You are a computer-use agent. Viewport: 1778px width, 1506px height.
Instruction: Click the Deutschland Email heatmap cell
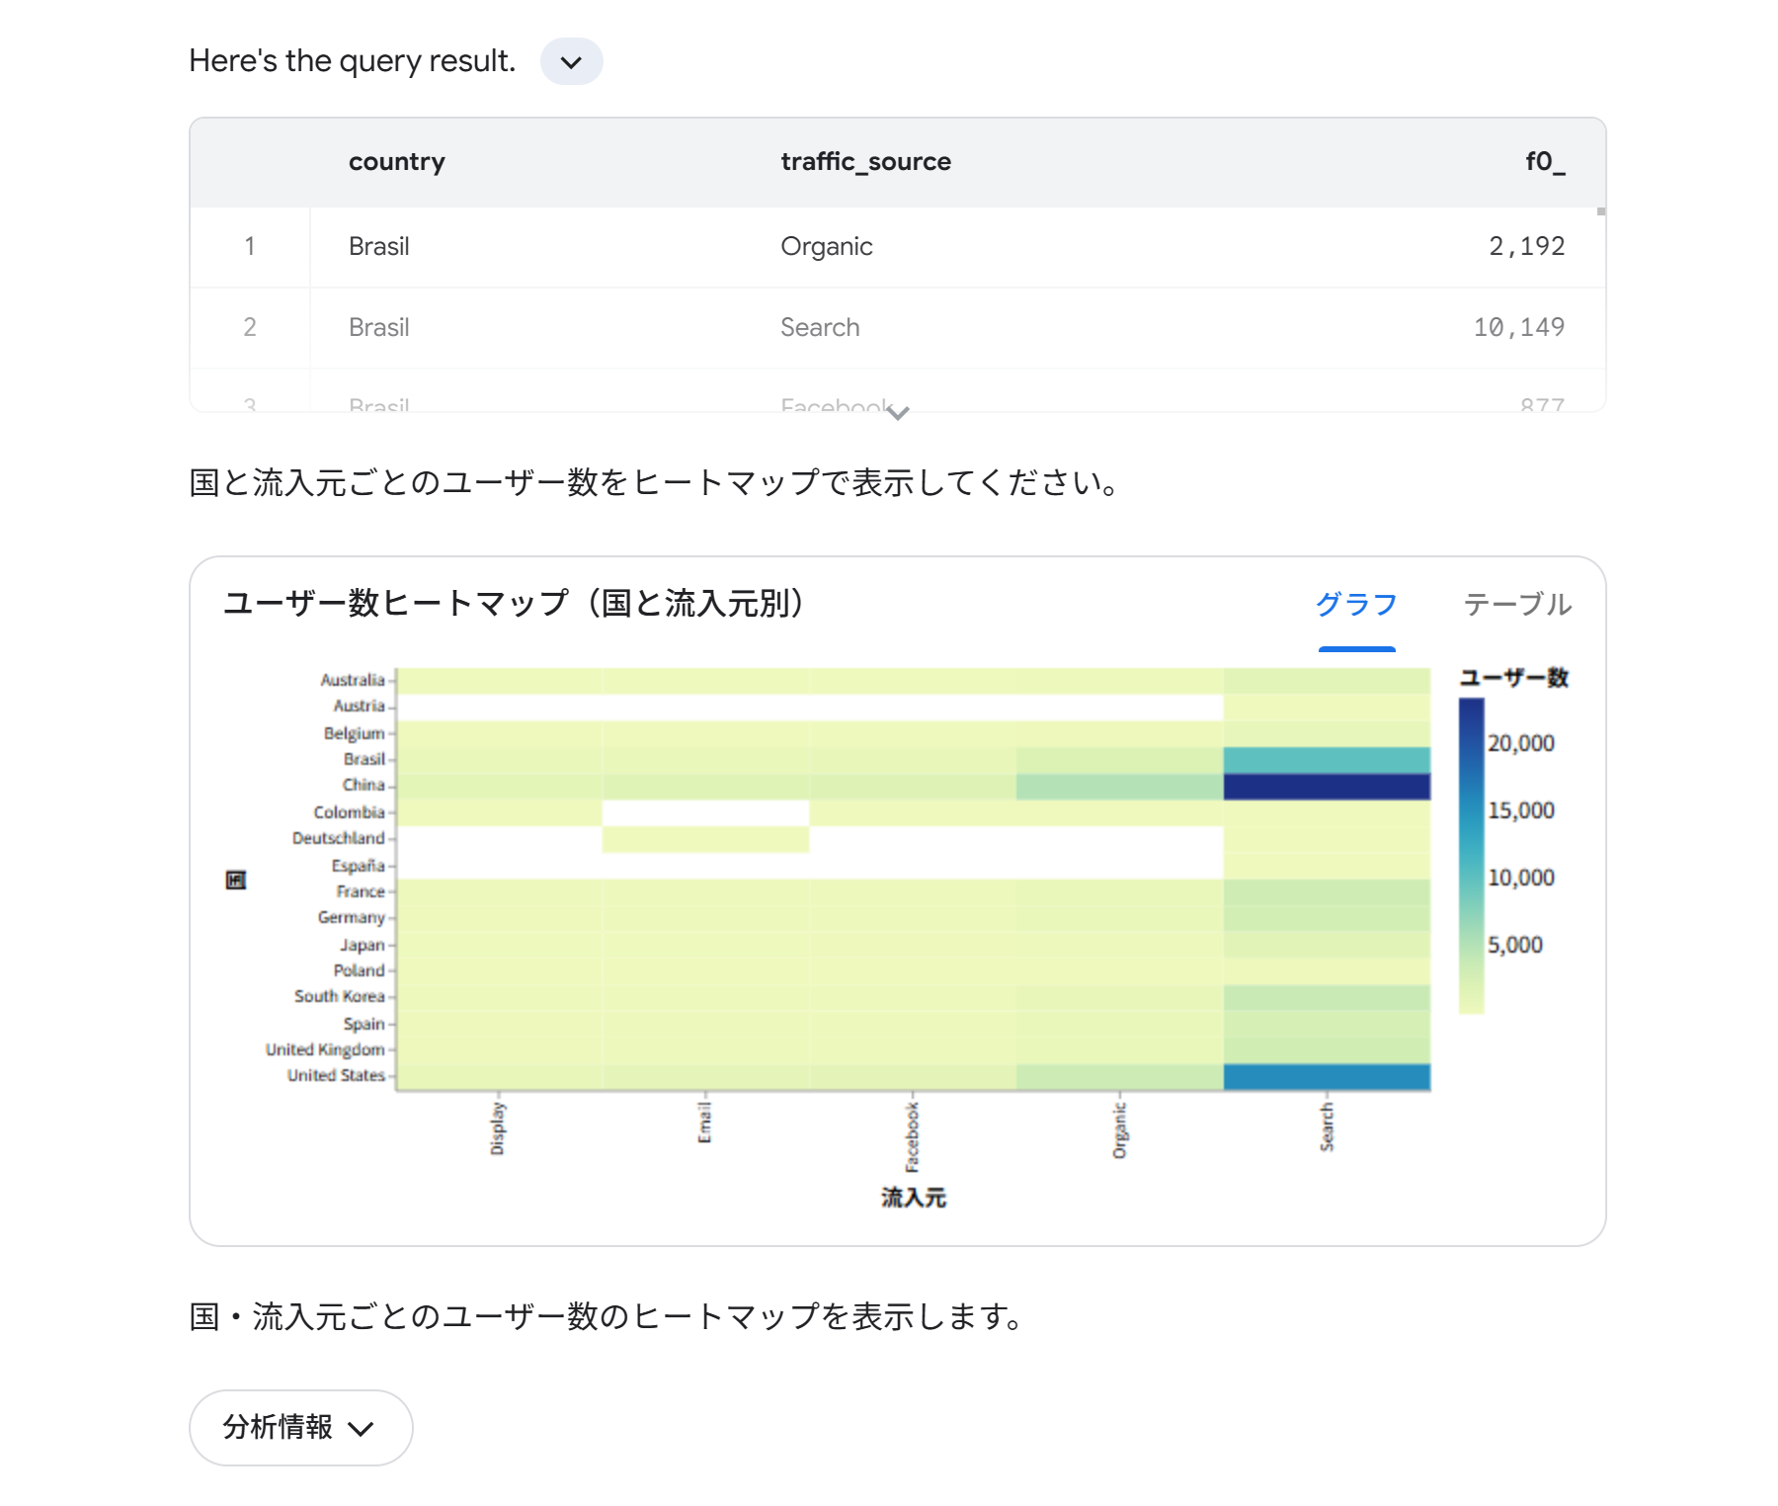pos(705,839)
